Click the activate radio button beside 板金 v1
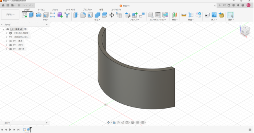The height and width of the screenshot is (133, 254). coord(25,29)
